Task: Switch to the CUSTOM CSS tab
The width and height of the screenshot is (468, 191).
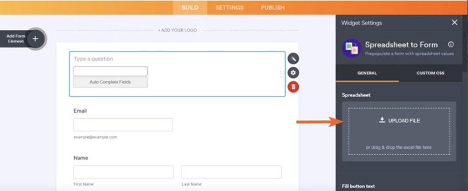Action: point(430,73)
